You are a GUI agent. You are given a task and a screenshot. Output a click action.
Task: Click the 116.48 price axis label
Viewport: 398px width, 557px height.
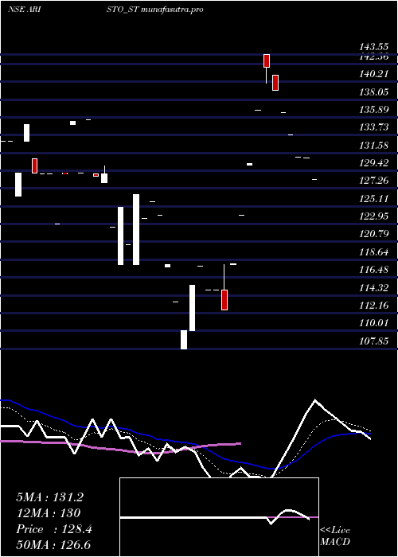pos(373,270)
